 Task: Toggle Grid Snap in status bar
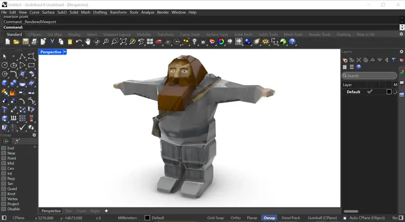pos(215,218)
